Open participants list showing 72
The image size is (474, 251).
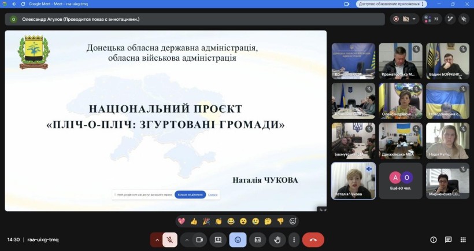[x=432, y=19]
